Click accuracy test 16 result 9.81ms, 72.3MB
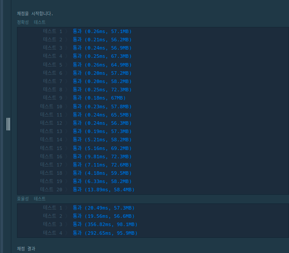The height and width of the screenshot is (253, 289). [102, 156]
